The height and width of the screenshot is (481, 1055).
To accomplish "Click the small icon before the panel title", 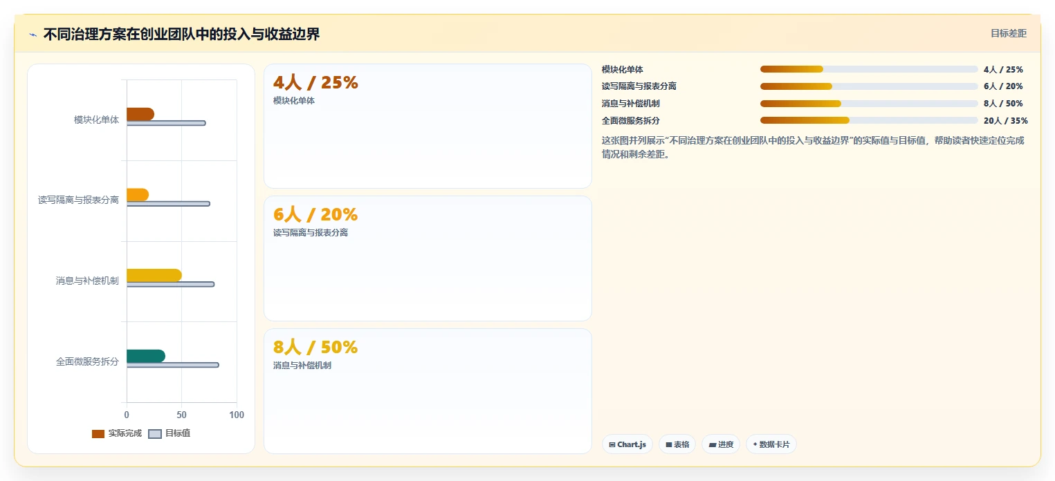I will click(33, 35).
